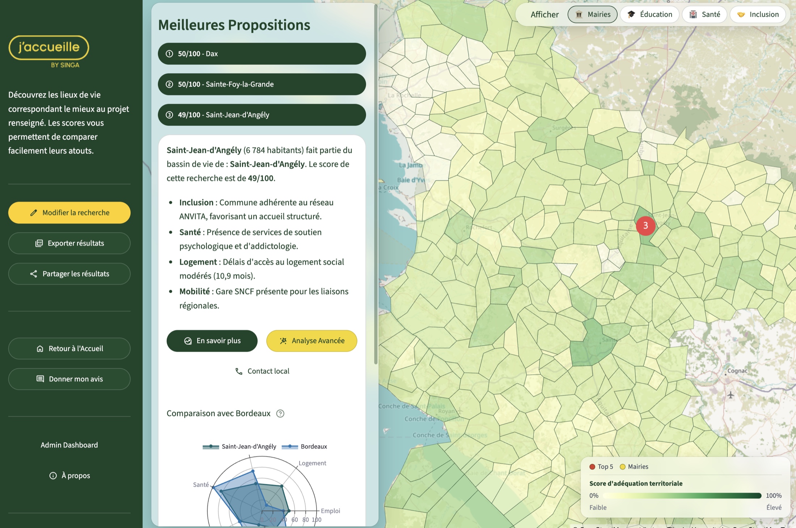
Task: Click the graduation cap icon in the Éducation chip
Action: (x=631, y=14)
